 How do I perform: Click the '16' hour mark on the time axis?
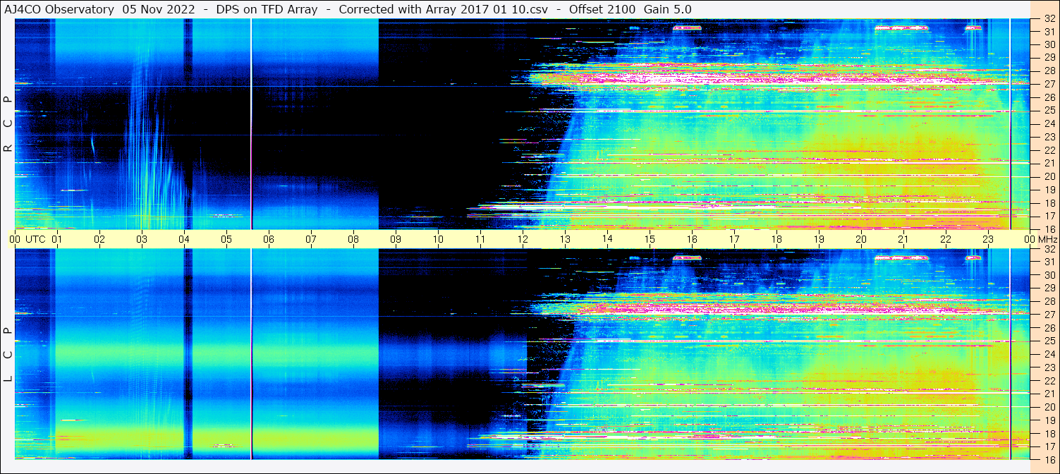pyautogui.click(x=692, y=239)
